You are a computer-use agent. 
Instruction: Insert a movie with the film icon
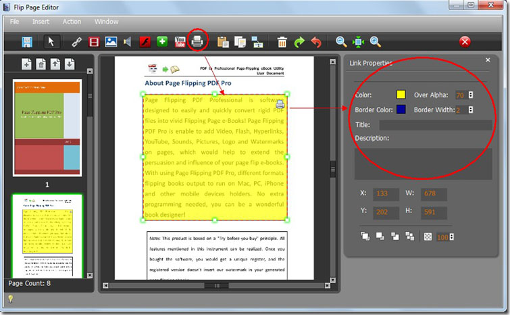point(94,42)
